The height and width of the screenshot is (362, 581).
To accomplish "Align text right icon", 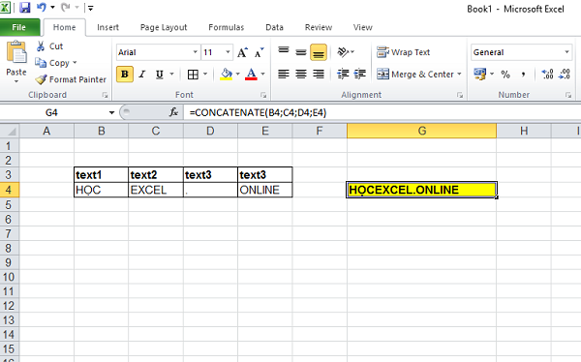I will (319, 75).
